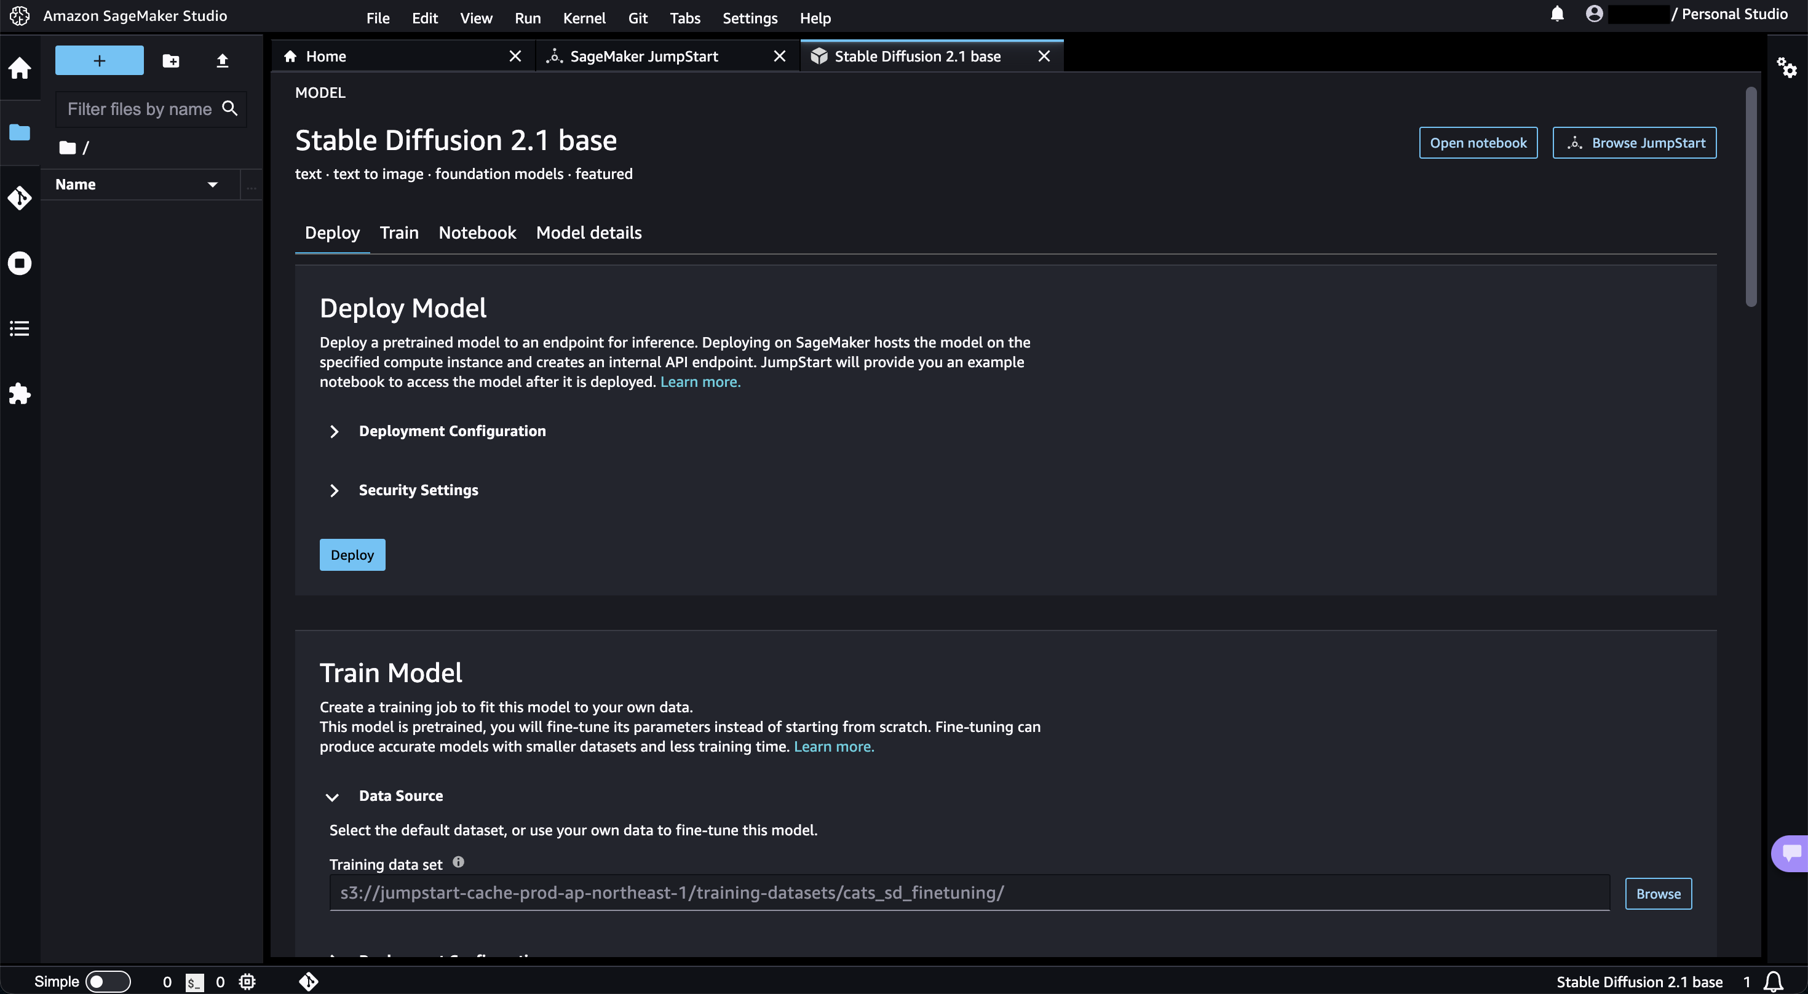Click Browse button next to training data set

click(x=1659, y=894)
